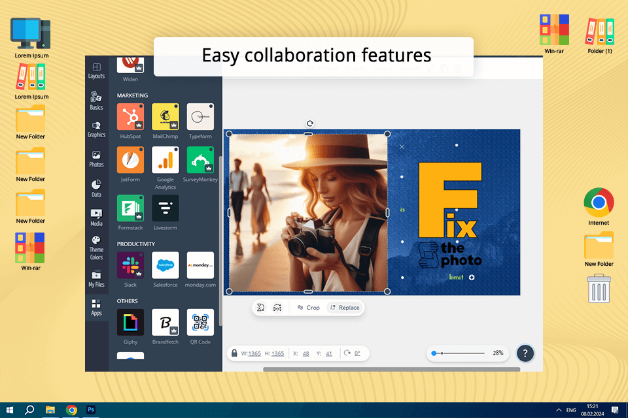Click the apps panel vertical scrollbar
628x418 pixels.
click(x=220, y=240)
